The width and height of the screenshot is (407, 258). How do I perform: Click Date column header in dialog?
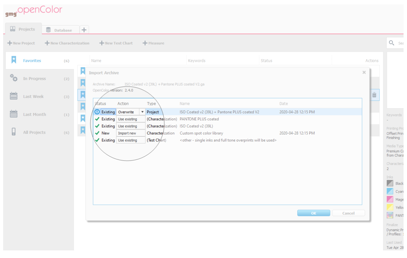pyautogui.click(x=283, y=103)
